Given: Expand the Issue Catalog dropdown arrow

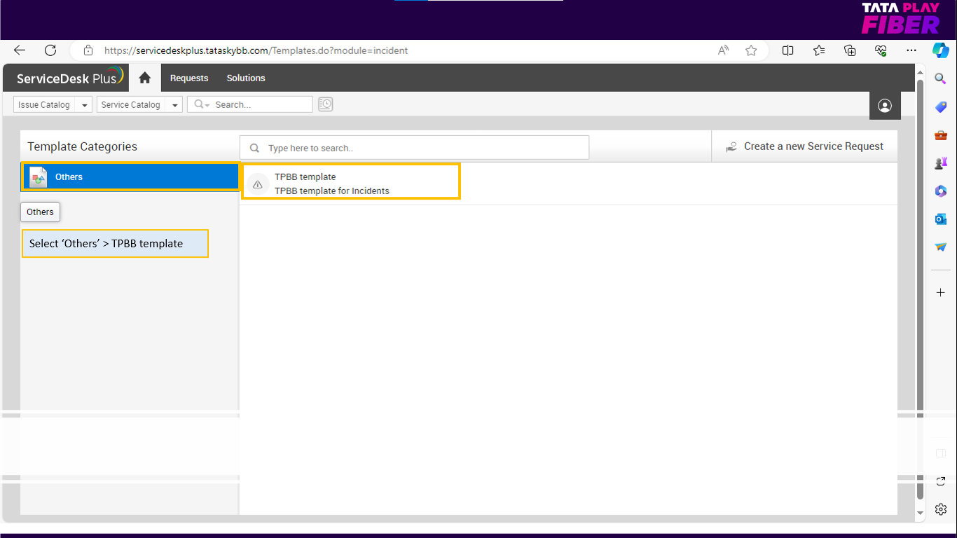Looking at the screenshot, I should coord(85,105).
